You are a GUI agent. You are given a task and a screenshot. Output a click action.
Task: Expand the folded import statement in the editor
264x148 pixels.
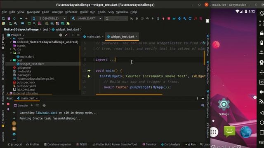[94, 60]
